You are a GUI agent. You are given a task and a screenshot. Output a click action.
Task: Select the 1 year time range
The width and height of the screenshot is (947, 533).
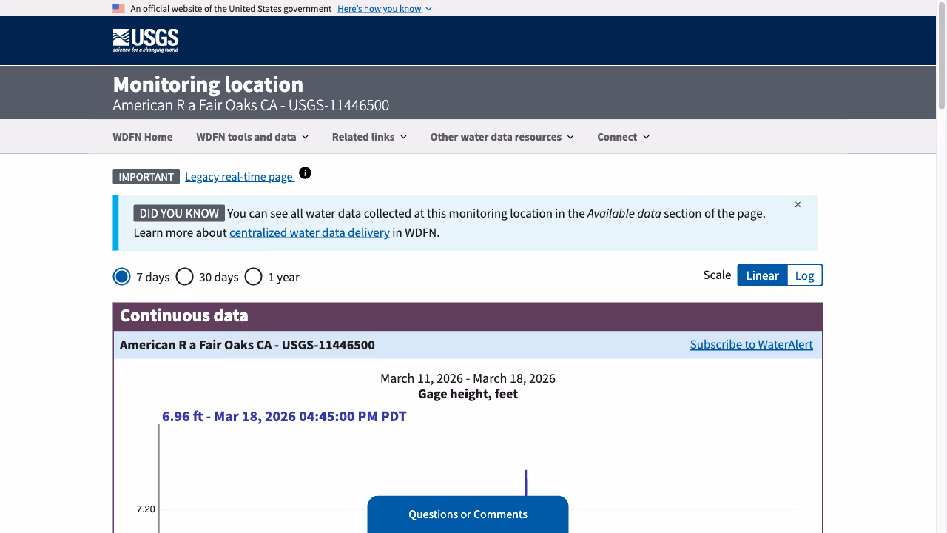point(253,276)
